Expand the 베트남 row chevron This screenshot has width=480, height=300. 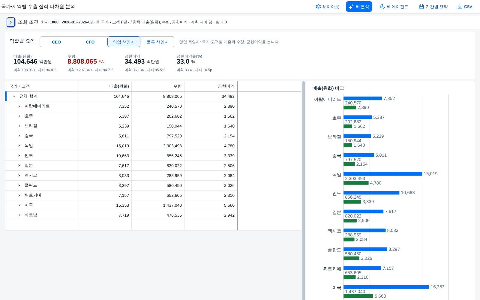pos(19,215)
